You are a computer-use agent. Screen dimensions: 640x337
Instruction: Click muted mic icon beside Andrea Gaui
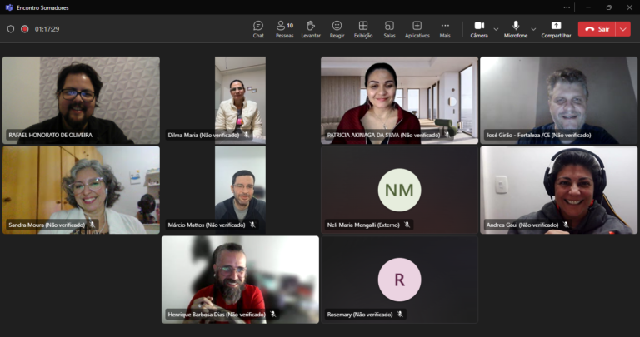point(566,225)
